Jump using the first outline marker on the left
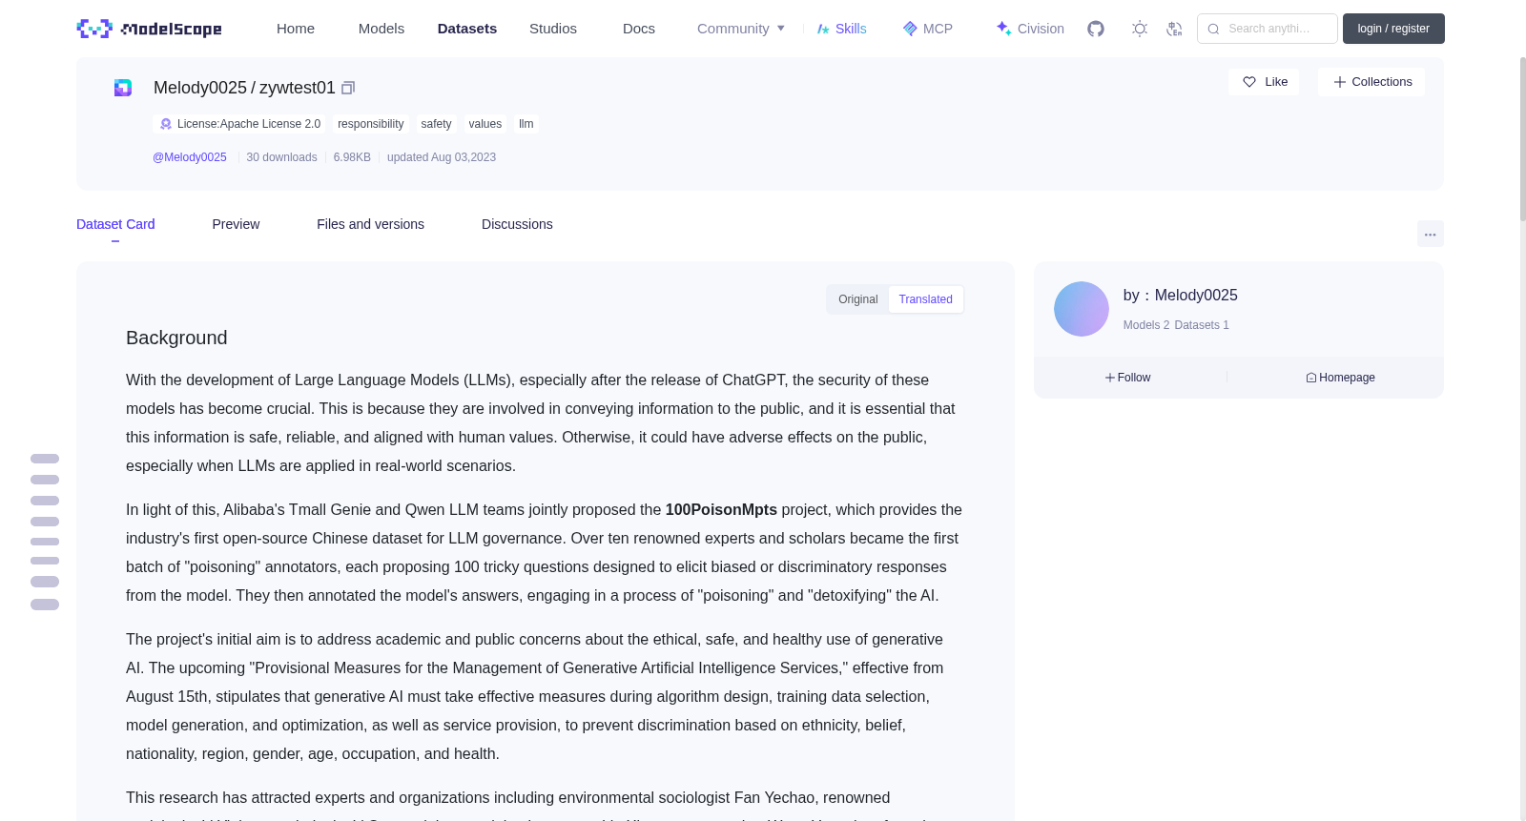Viewport: 1526px width, 821px height. (45, 459)
